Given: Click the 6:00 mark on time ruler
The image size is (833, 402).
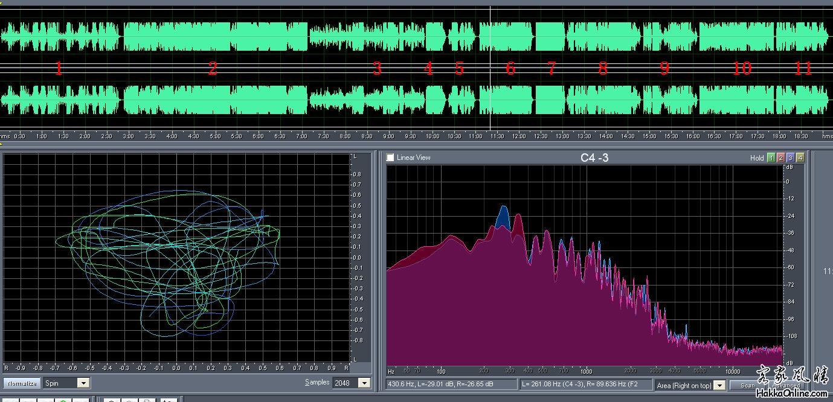Looking at the screenshot, I should (x=258, y=136).
